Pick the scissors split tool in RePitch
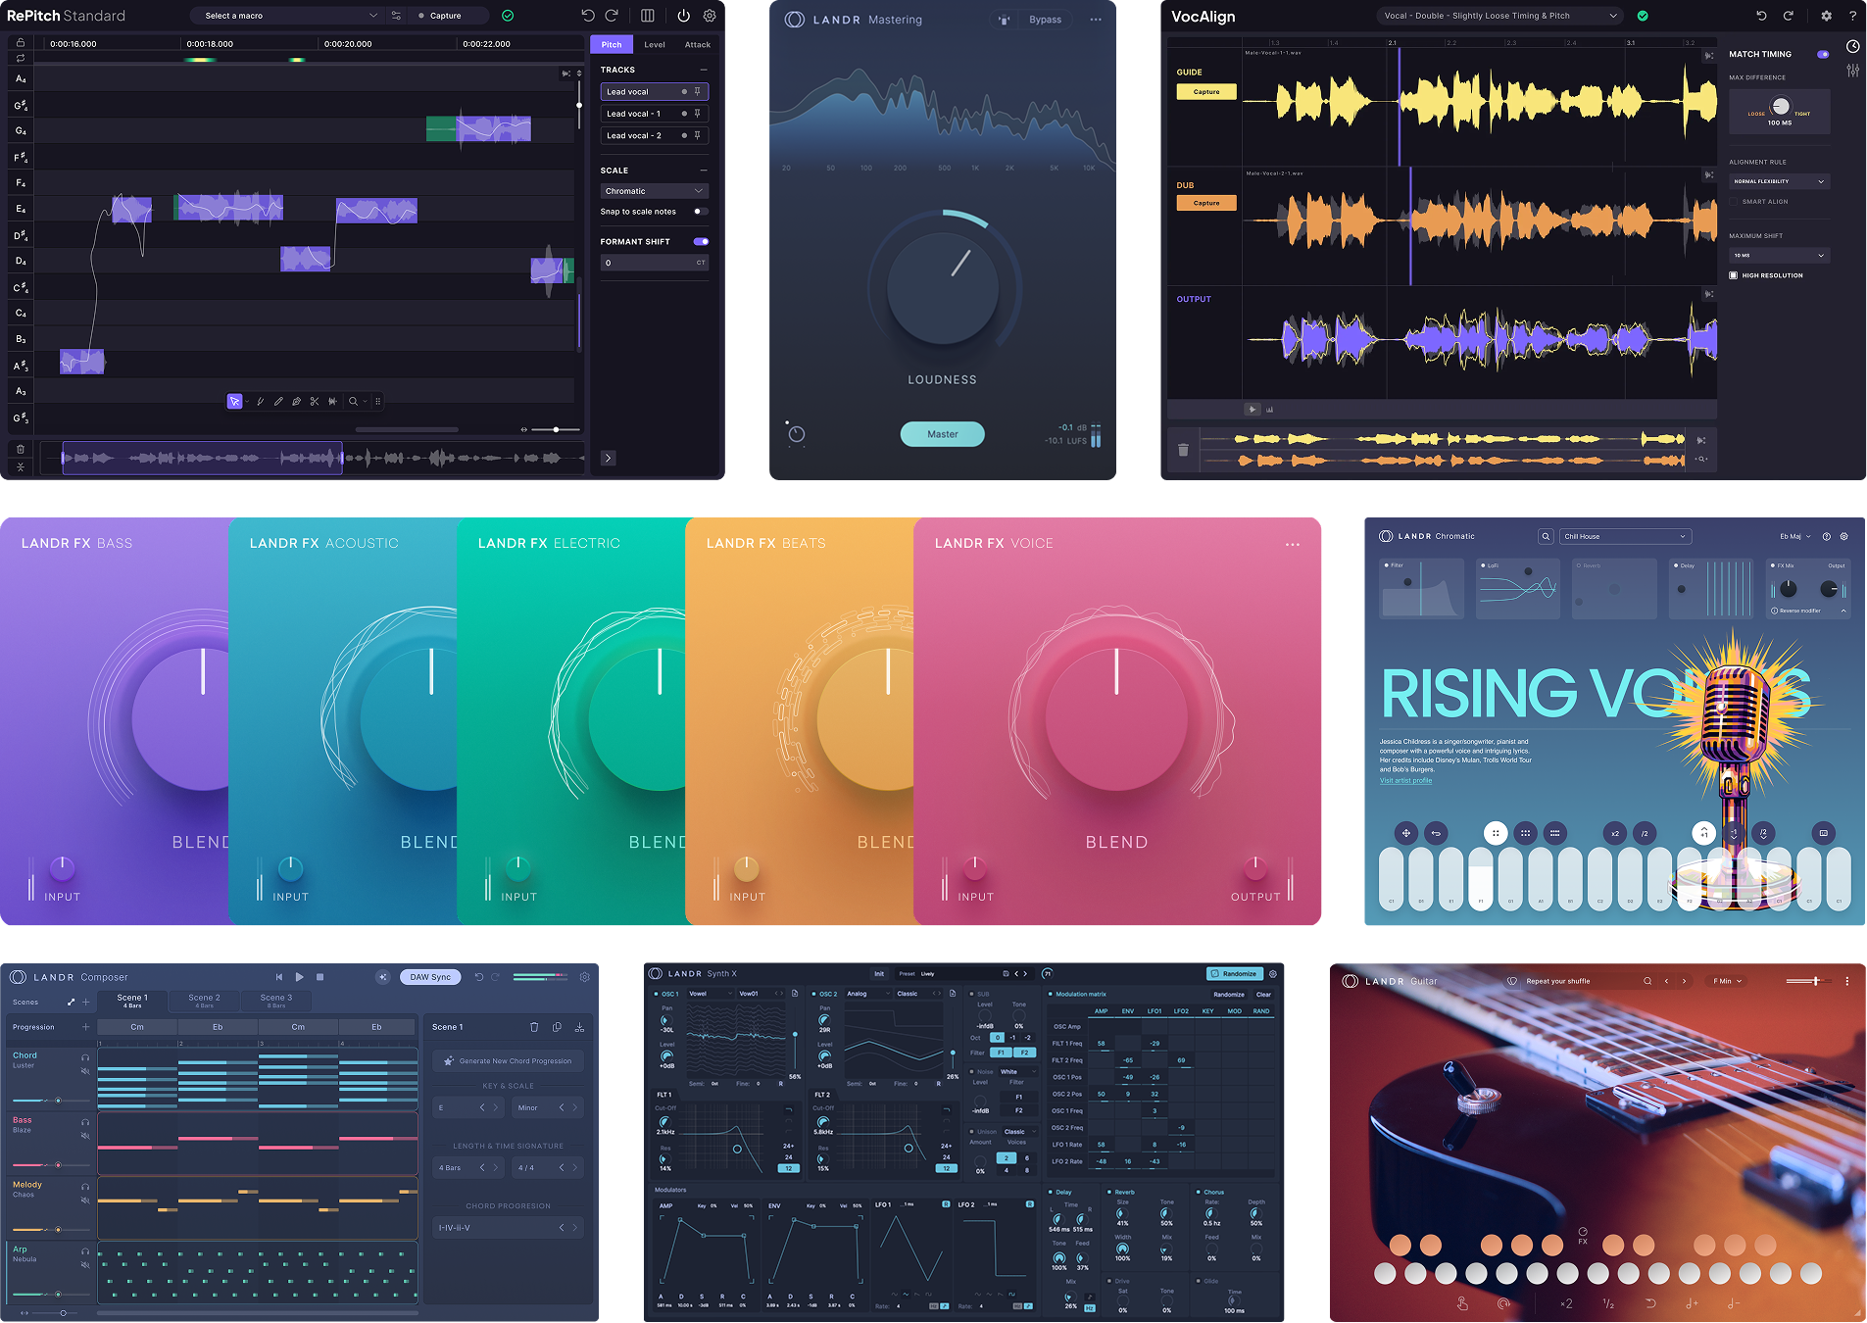 [315, 401]
